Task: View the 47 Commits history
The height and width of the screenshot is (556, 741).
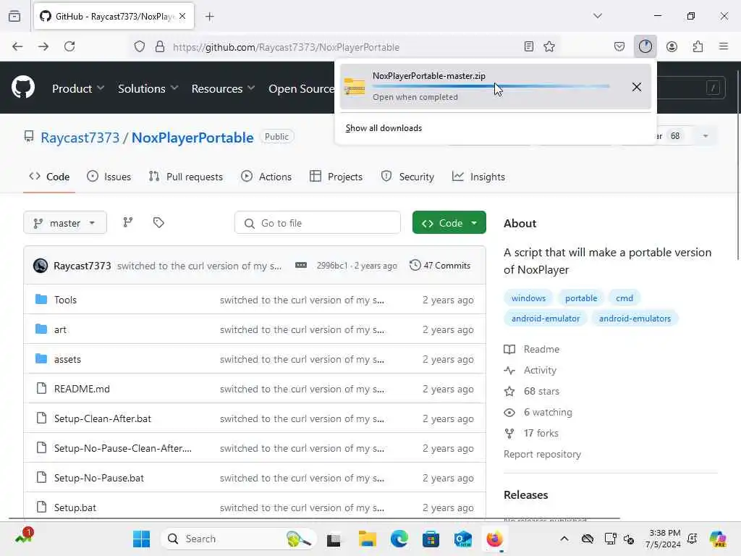Action: 440,265
